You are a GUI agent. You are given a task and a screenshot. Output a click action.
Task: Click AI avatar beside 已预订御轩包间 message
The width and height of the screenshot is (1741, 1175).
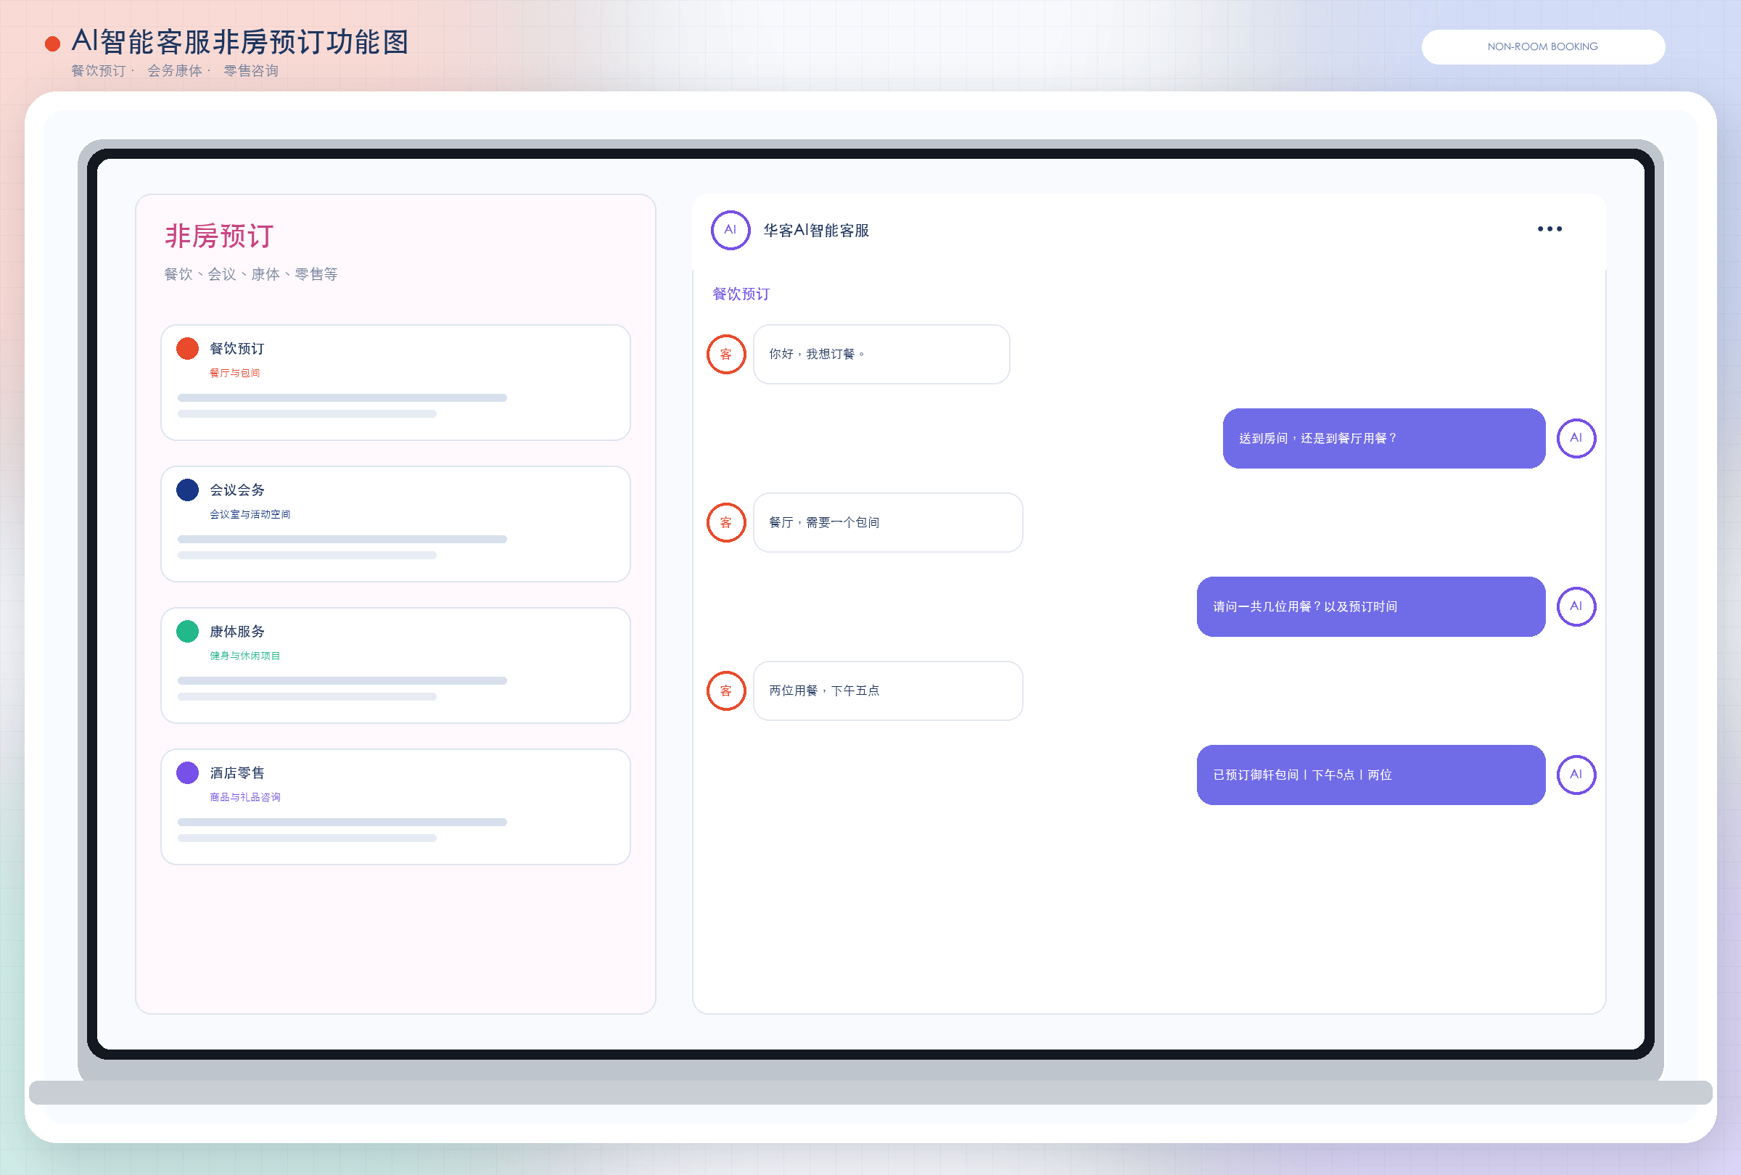pos(1576,775)
